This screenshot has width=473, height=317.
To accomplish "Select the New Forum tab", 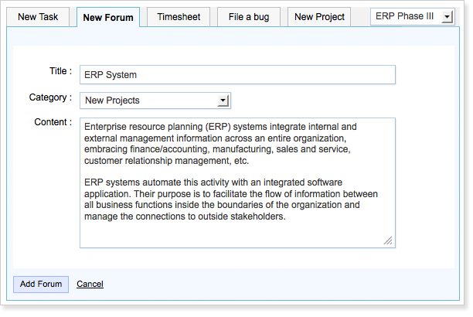I will coord(108,17).
